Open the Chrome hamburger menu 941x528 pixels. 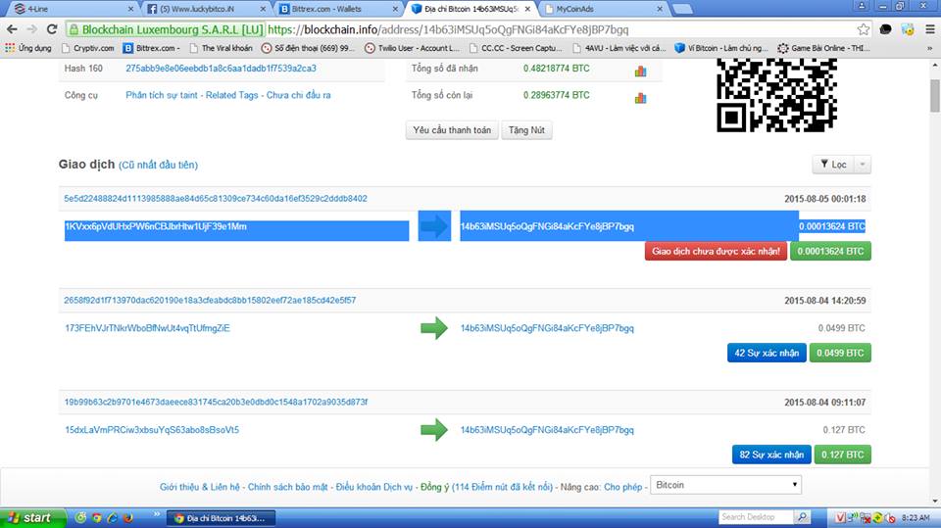(930, 29)
